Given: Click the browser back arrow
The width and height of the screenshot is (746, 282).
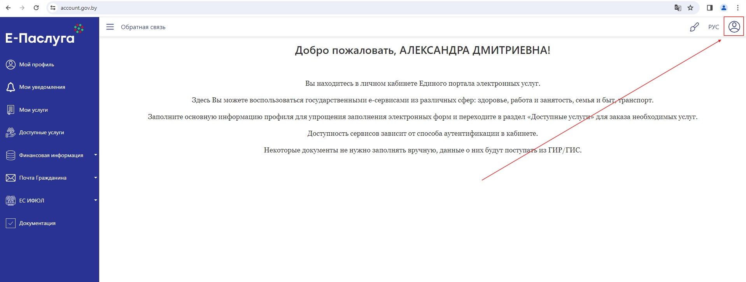Looking at the screenshot, I should [x=8, y=8].
